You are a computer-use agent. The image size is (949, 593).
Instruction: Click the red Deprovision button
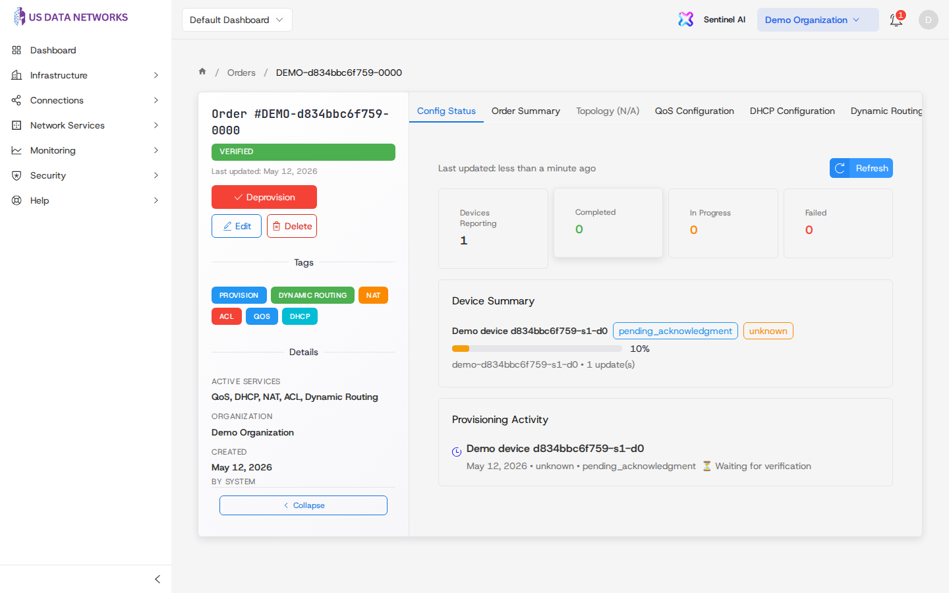(x=264, y=197)
